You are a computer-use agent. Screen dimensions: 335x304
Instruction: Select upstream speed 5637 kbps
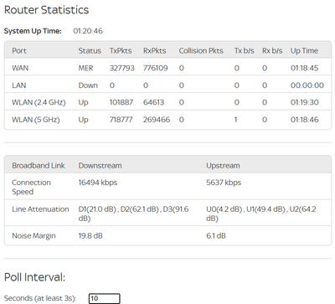click(x=224, y=183)
